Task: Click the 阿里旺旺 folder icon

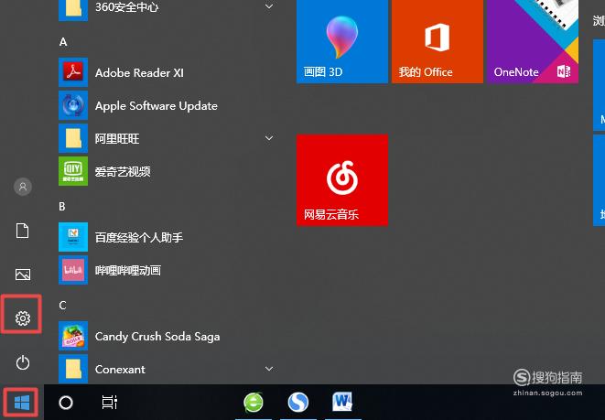Action: 73,138
